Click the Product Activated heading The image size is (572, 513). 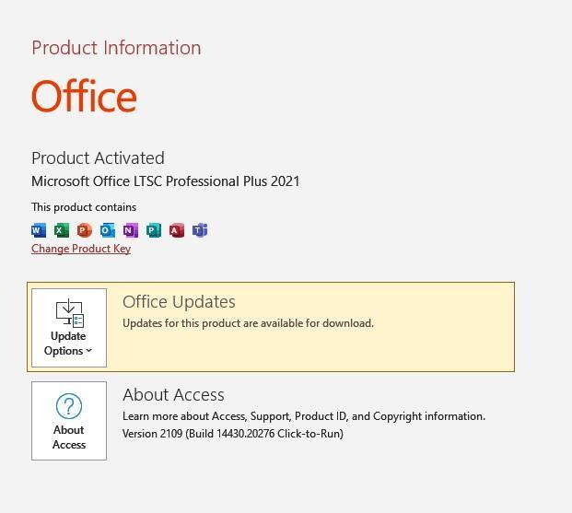[98, 158]
